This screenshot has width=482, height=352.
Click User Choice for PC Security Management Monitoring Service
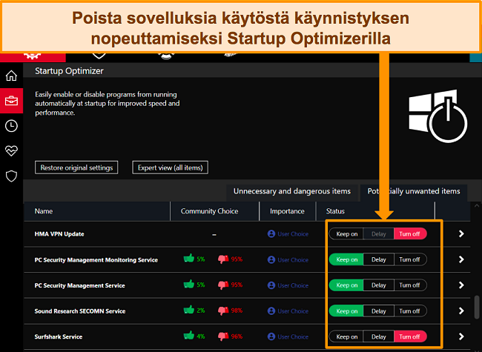293,260
